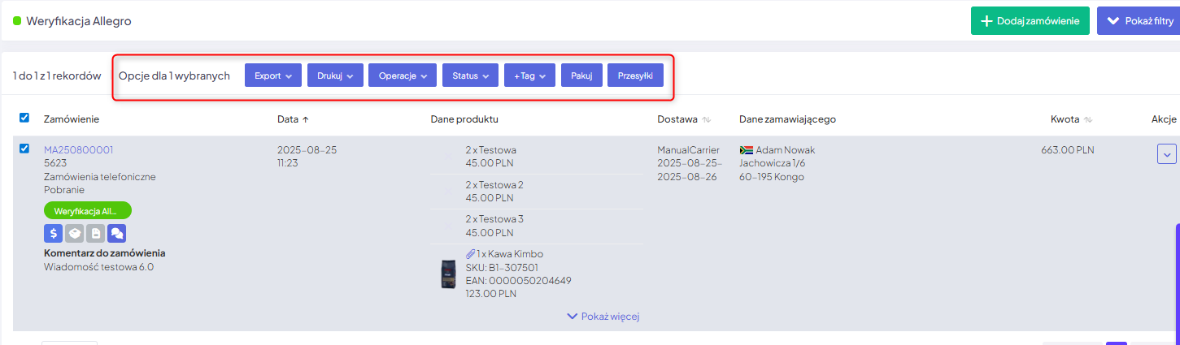The width and height of the screenshot is (1180, 345).
Task: Click the document icon on the order
Action: tap(96, 234)
